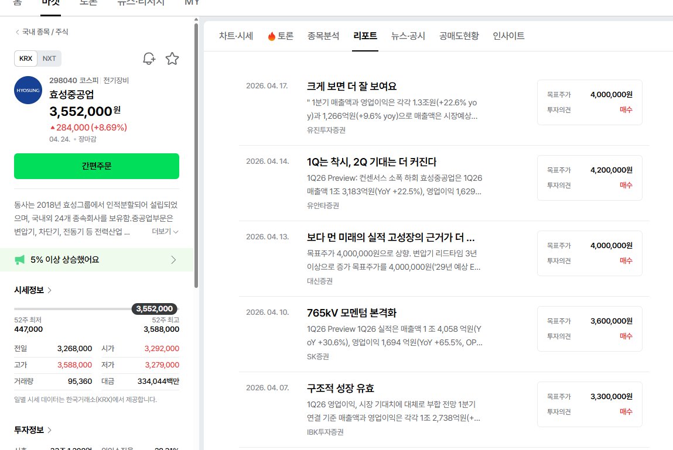Screen dimensions: 673x450
Task: Expand company description with 더보기
Action: [x=165, y=232]
